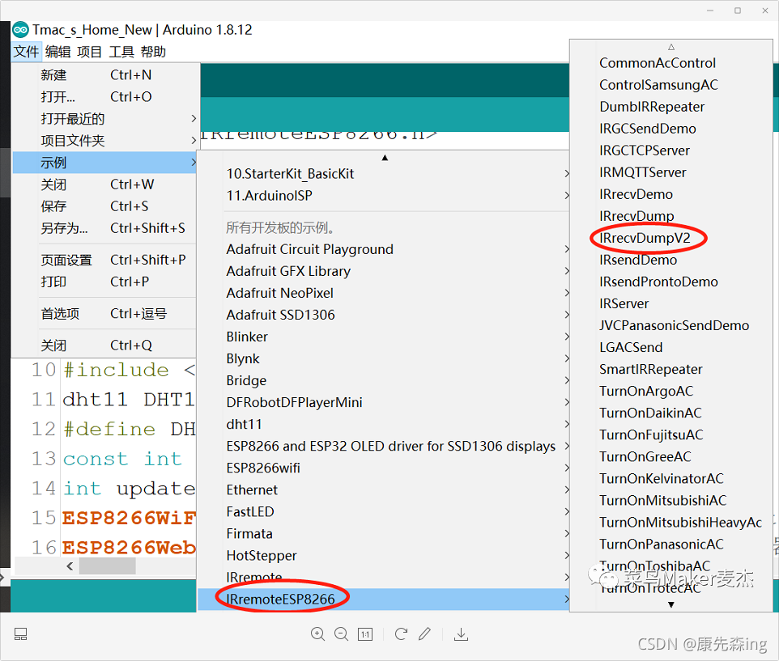Open Blinker examples submenu
Image resolution: width=779 pixels, height=661 pixels.
pos(384,337)
